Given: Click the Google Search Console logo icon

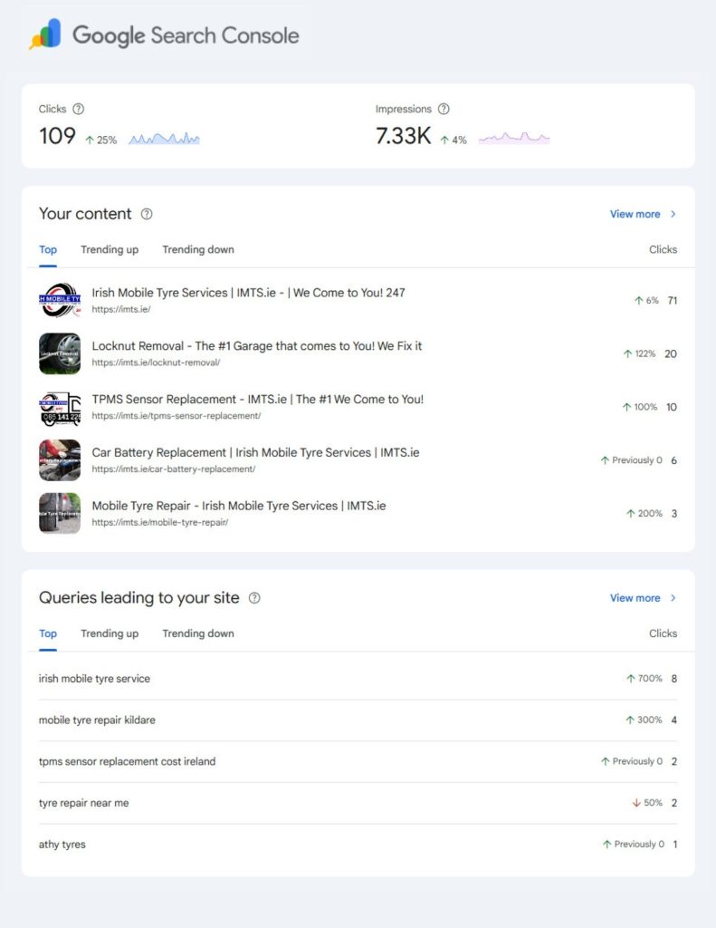Looking at the screenshot, I should (x=45, y=35).
